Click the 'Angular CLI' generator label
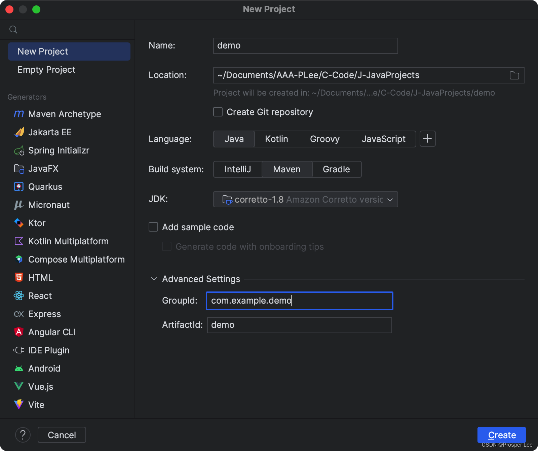The width and height of the screenshot is (538, 451). click(x=52, y=332)
